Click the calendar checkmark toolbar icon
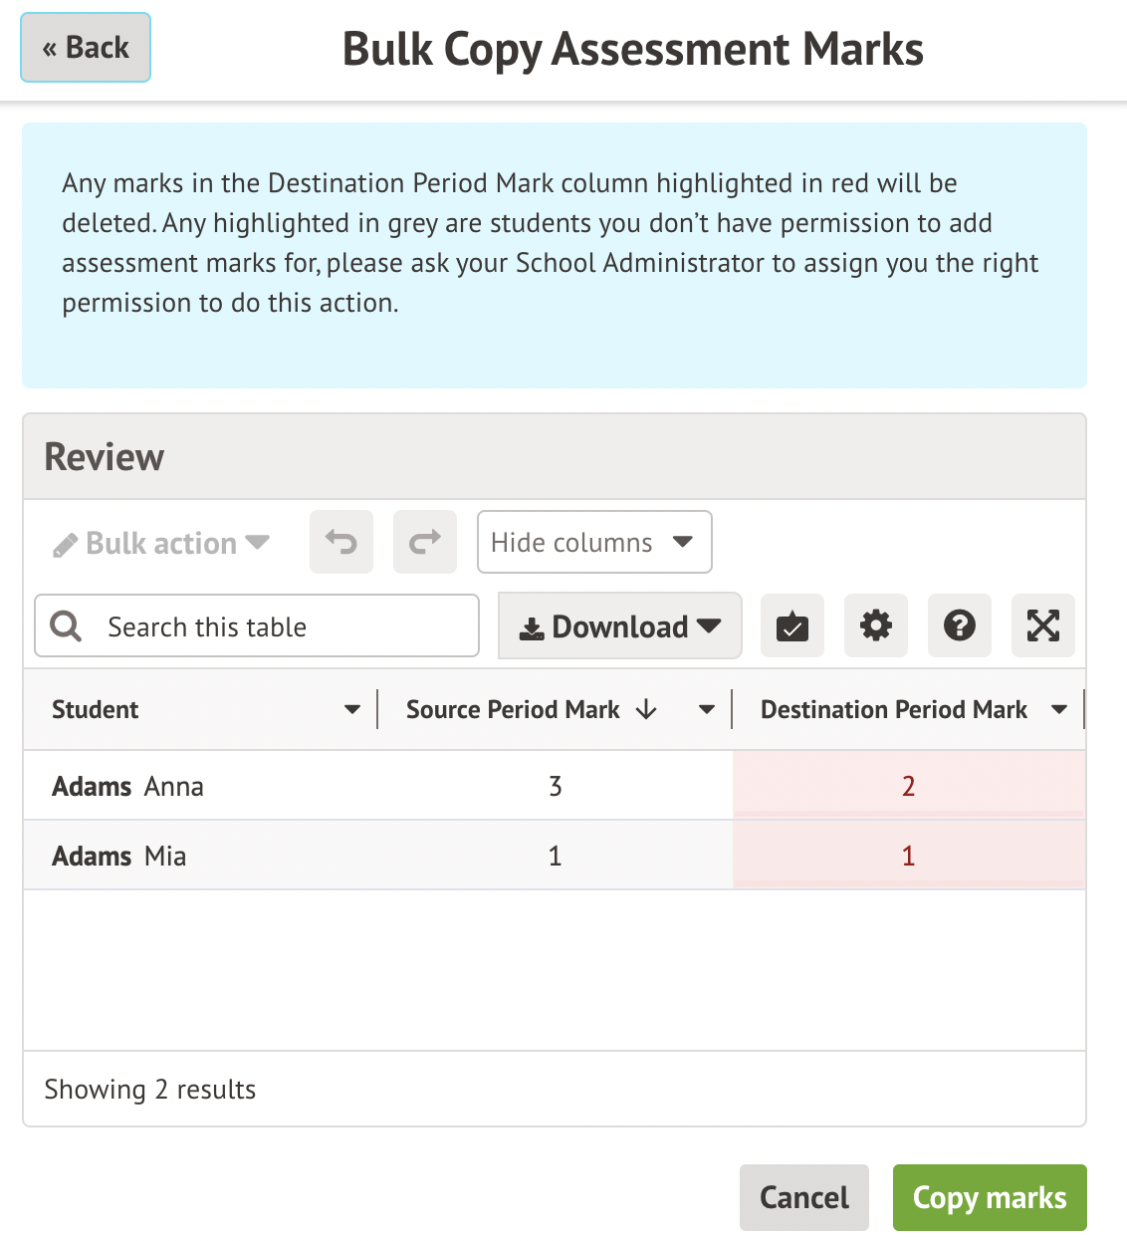The image size is (1127, 1241). pyautogui.click(x=792, y=626)
